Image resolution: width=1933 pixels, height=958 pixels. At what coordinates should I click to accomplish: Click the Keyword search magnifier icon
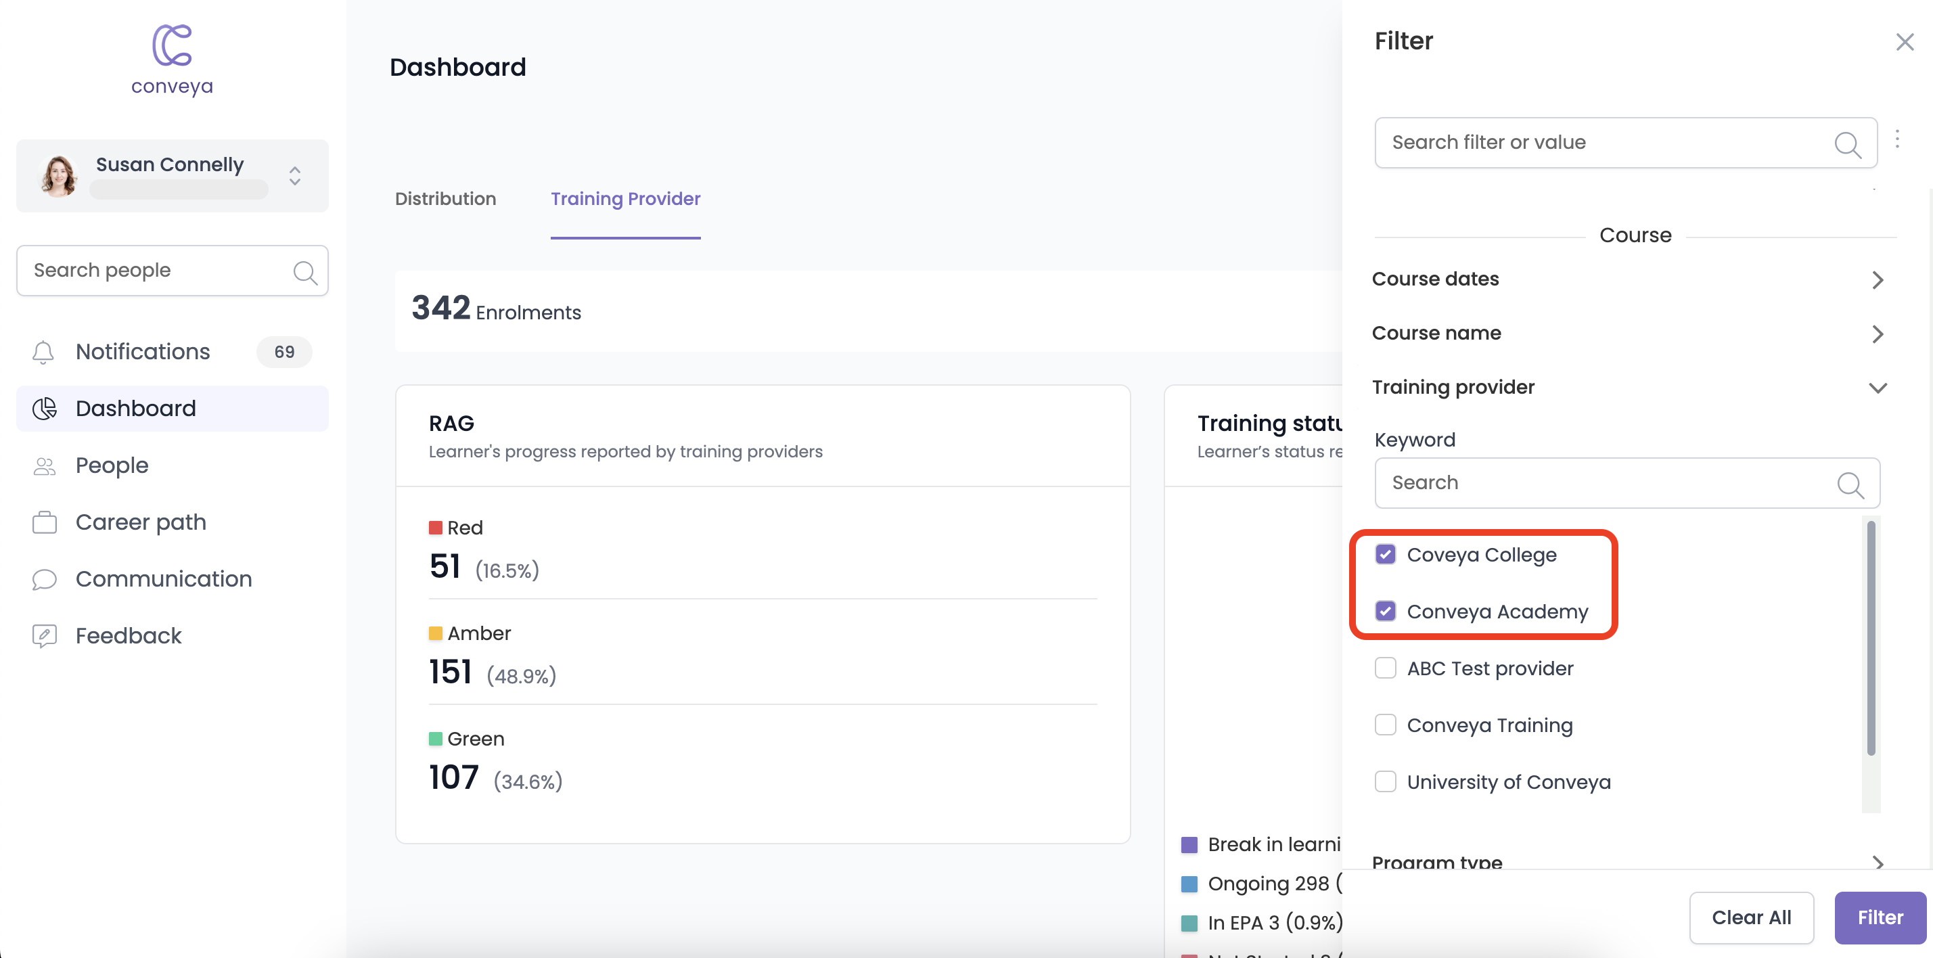click(x=1850, y=484)
